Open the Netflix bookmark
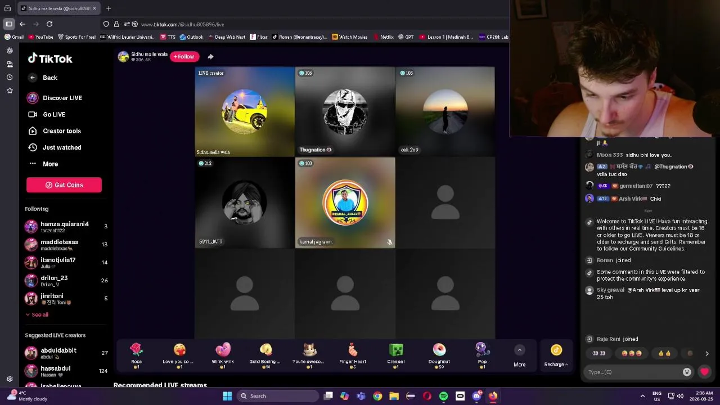This screenshot has width=720, height=405. pyautogui.click(x=382, y=37)
